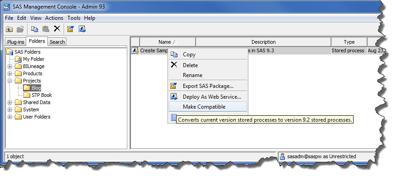Select the Shared Data folder

click(37, 103)
